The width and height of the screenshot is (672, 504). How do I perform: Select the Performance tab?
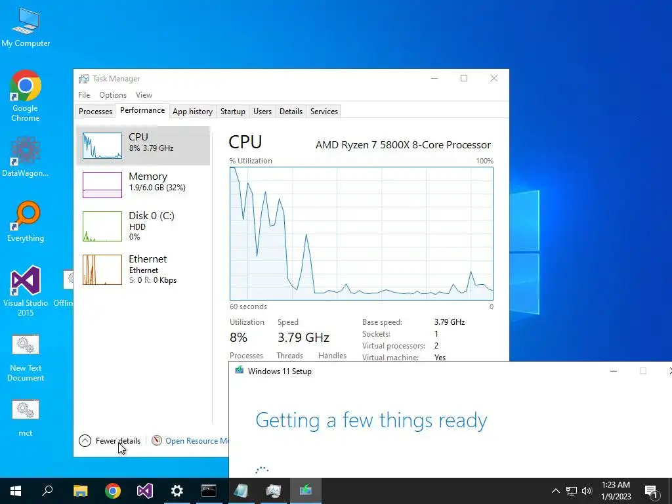142,110
